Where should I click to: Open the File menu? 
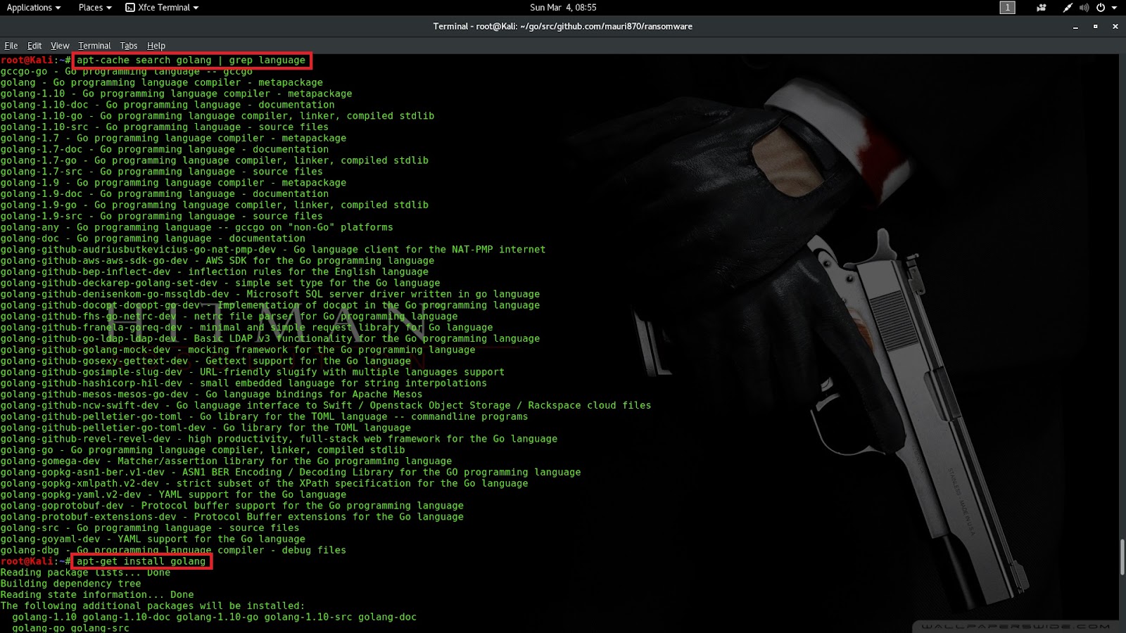point(11,46)
